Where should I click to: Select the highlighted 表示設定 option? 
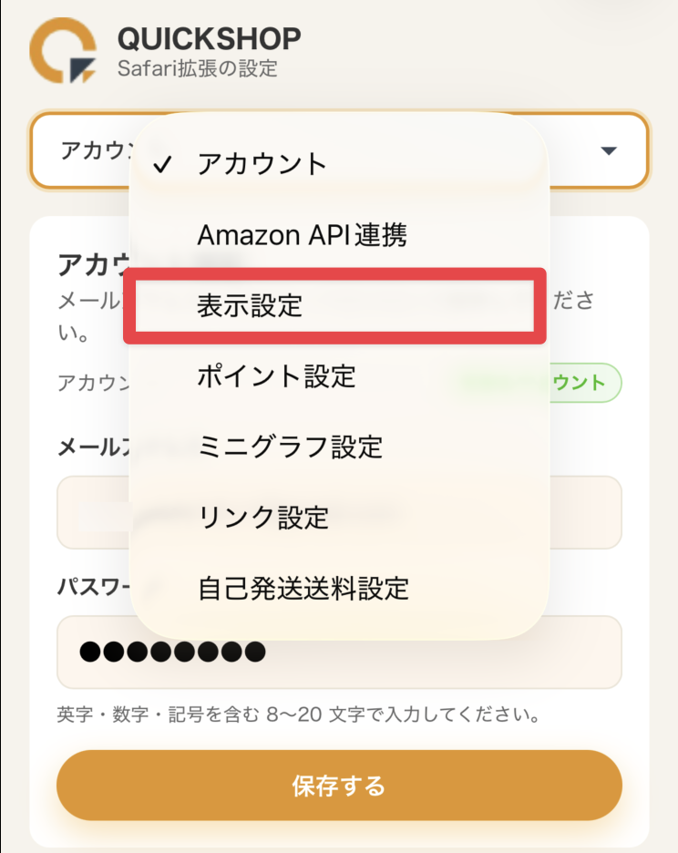click(250, 306)
